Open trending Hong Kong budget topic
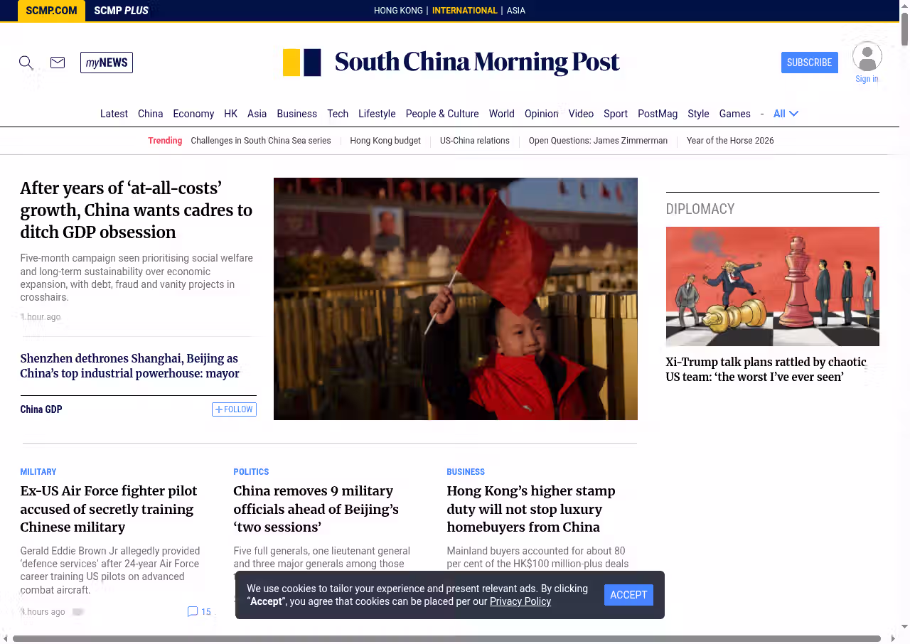Screen dimensions: 910x644 click(385, 141)
